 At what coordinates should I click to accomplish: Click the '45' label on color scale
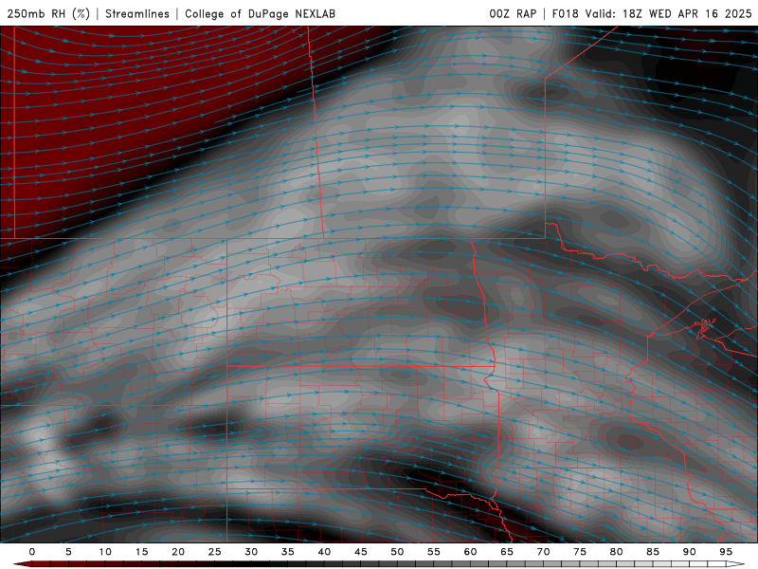click(x=361, y=552)
